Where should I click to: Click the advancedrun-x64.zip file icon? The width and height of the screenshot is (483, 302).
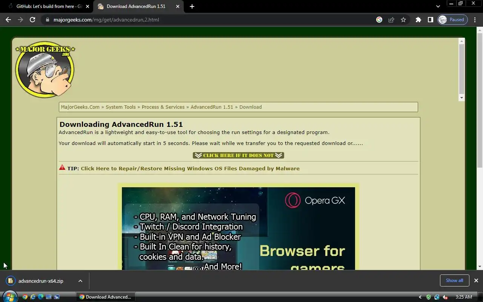[x=11, y=281]
